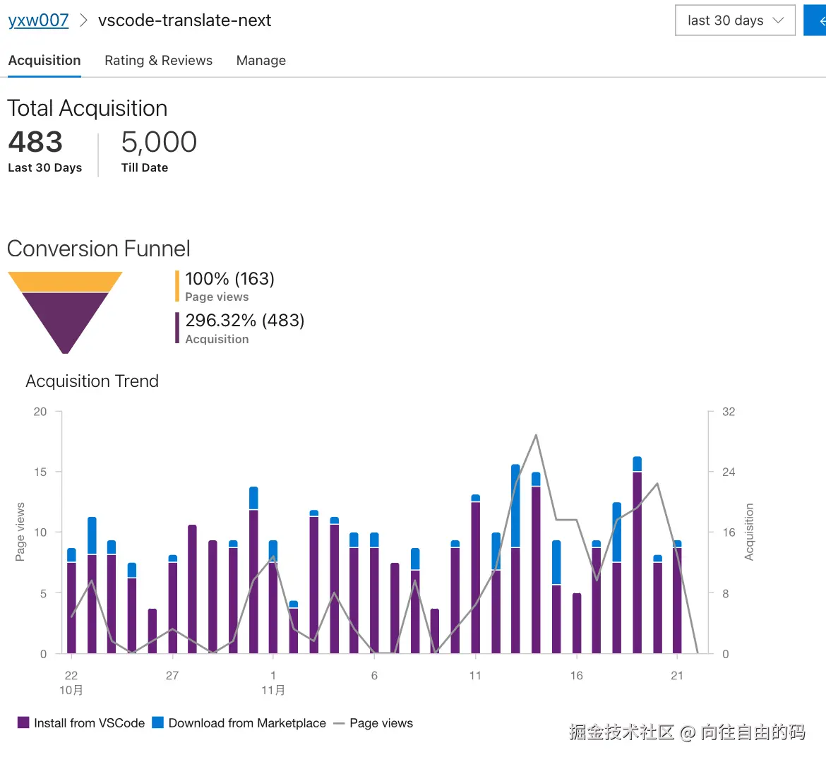The height and width of the screenshot is (762, 826).
Task: Toggle the Download from Marketplace legend series
Action: (x=247, y=723)
